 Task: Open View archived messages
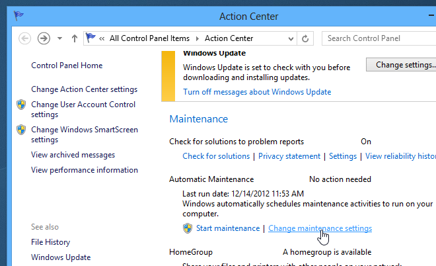click(73, 155)
